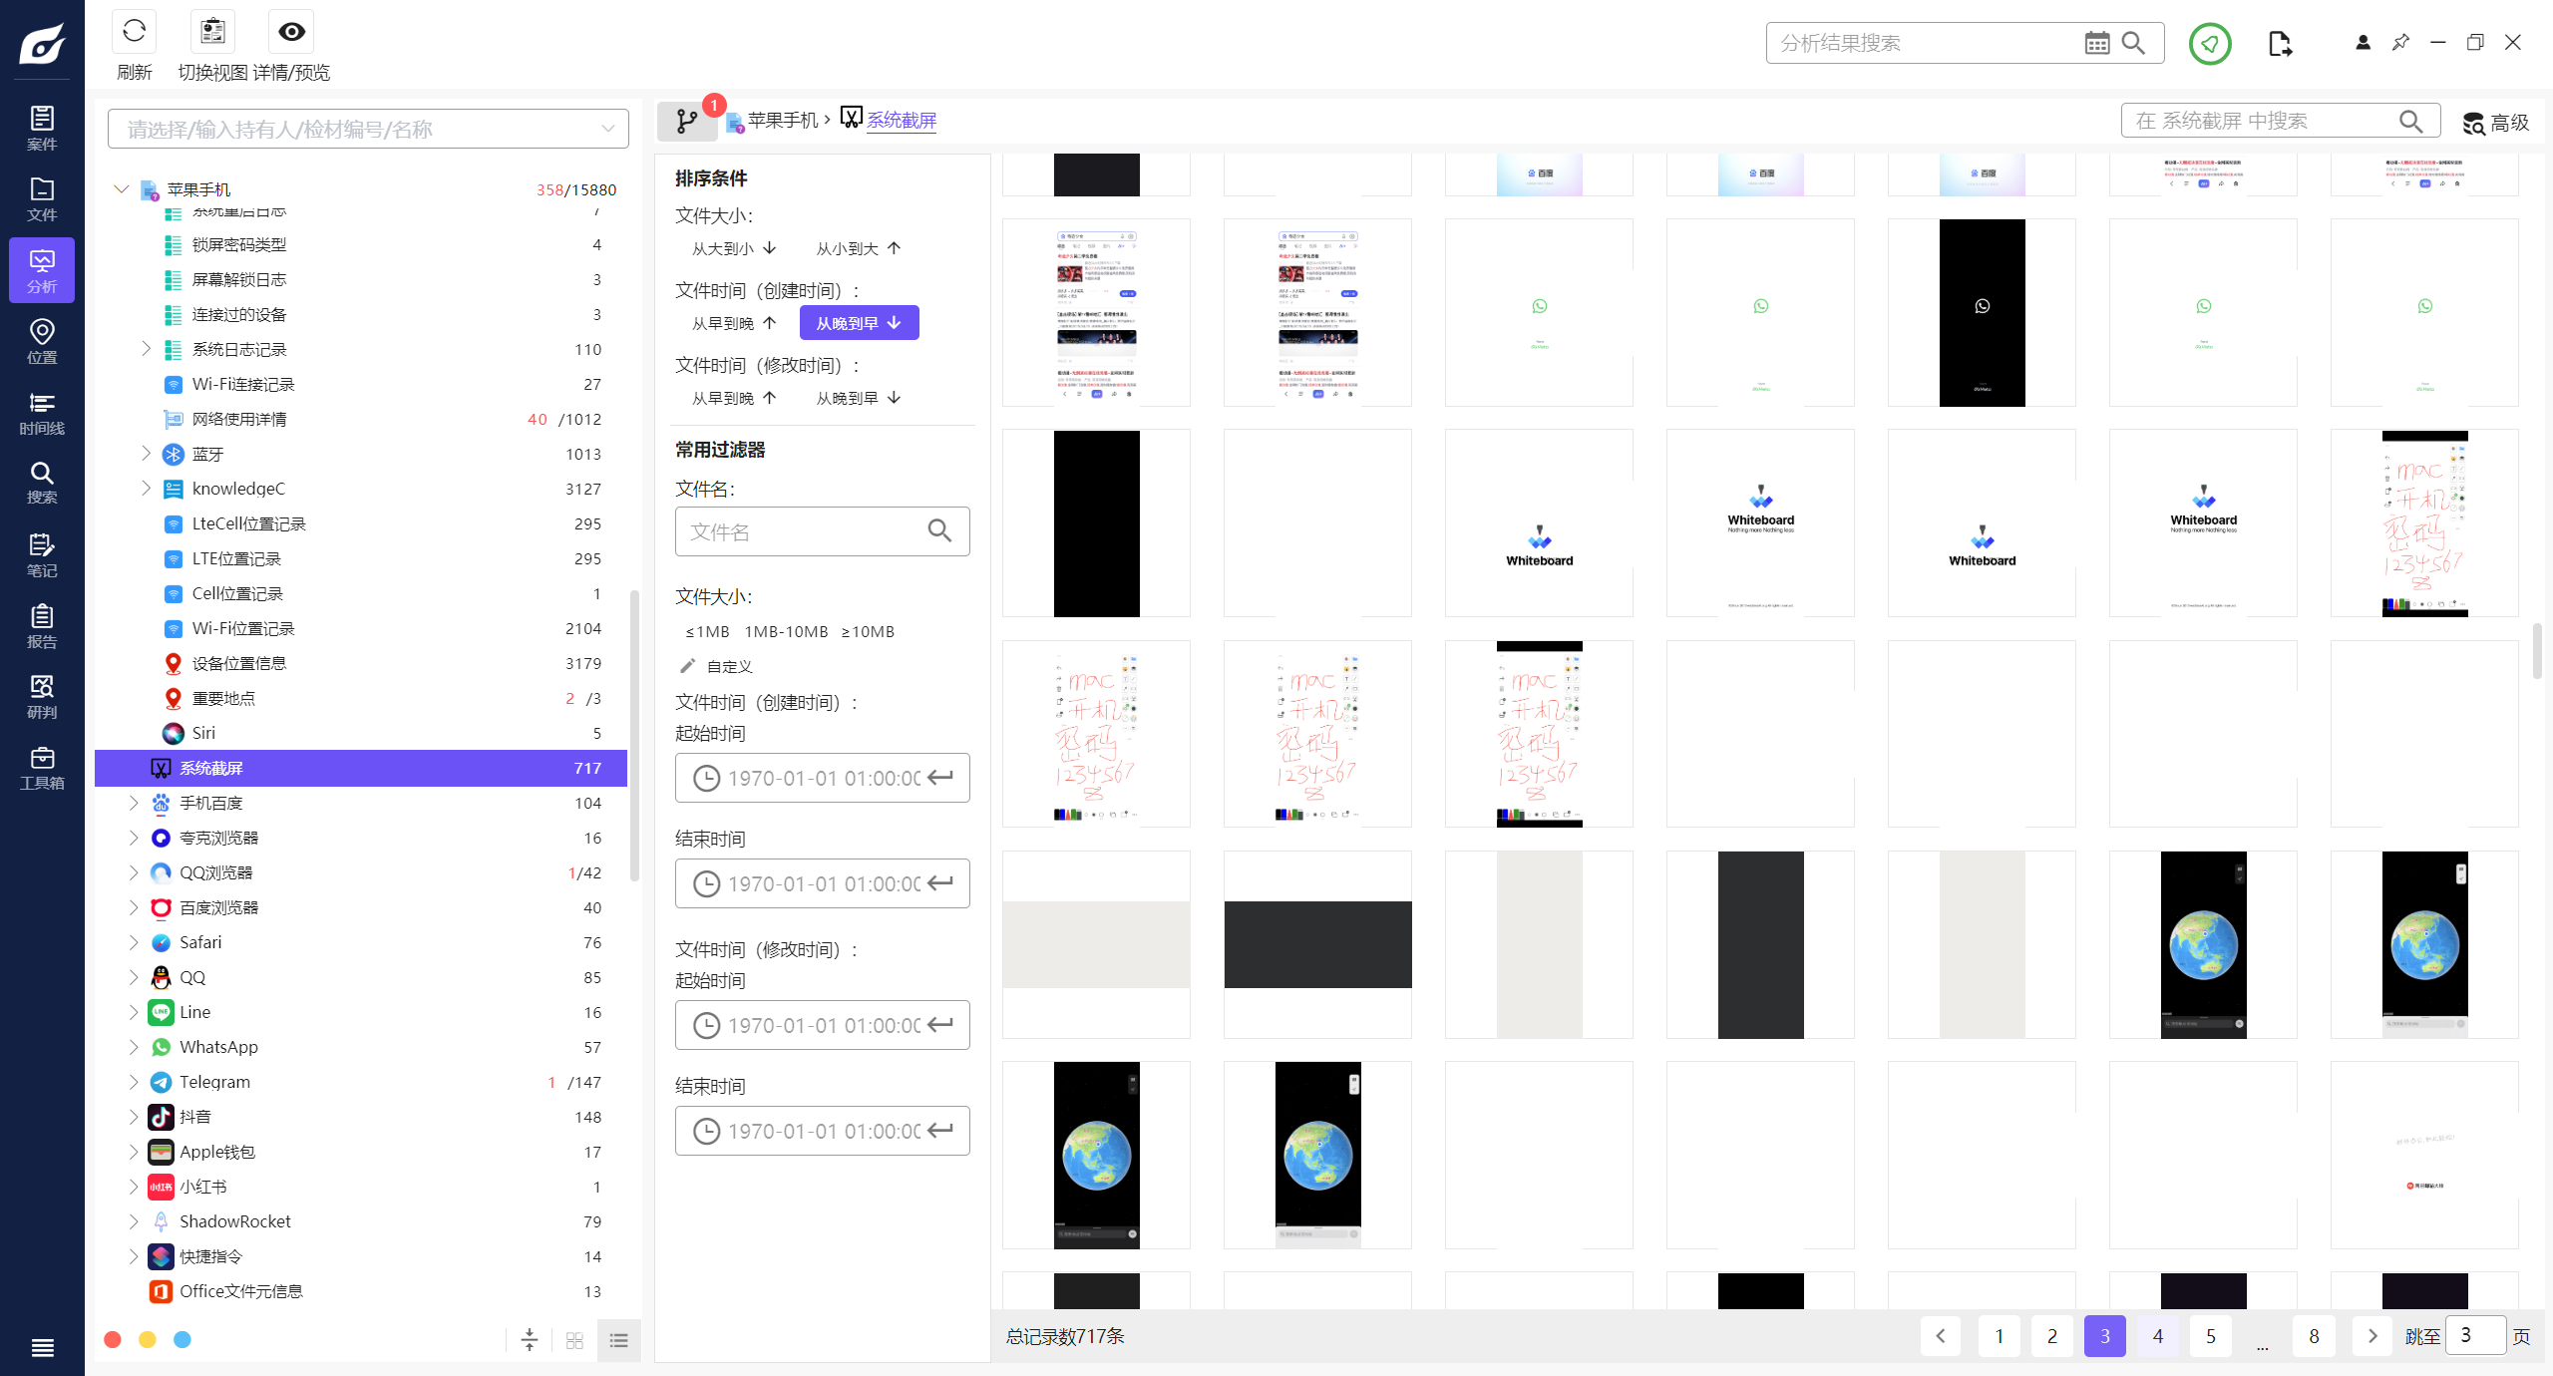Click the branch filter icon with badge
Image resolution: width=2553 pixels, height=1376 pixels.
pyautogui.click(x=687, y=121)
